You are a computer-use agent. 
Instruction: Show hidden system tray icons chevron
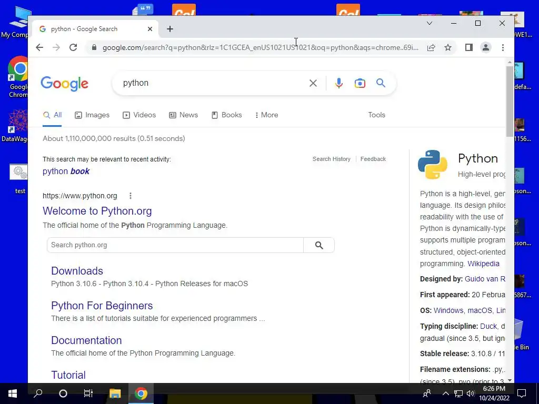(446, 393)
